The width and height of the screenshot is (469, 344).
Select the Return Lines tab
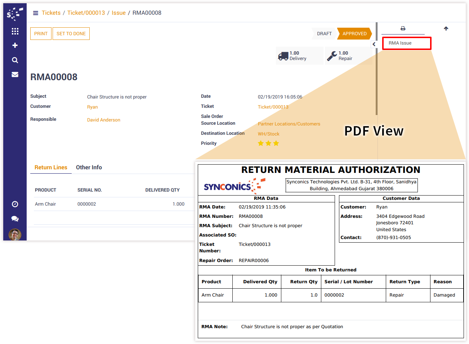51,168
